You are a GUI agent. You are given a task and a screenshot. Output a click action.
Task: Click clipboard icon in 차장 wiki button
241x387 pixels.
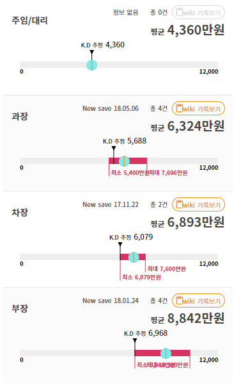pos(180,204)
